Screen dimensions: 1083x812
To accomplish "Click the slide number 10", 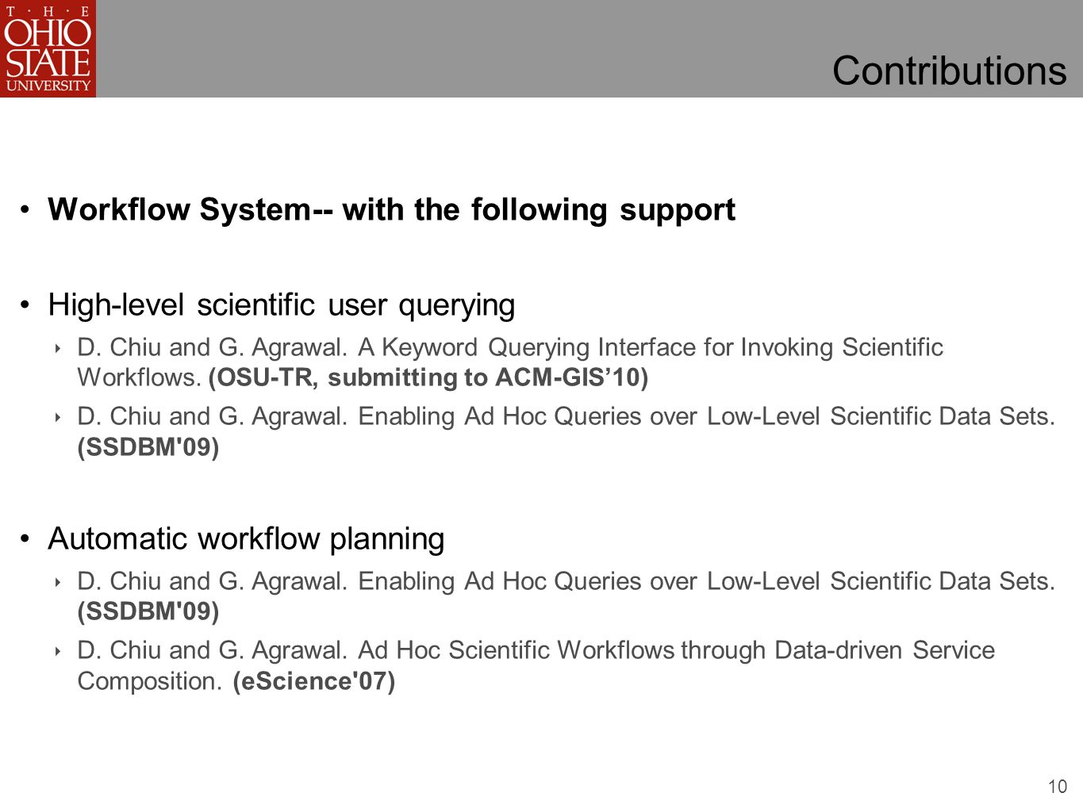I will pyautogui.click(x=1058, y=787).
